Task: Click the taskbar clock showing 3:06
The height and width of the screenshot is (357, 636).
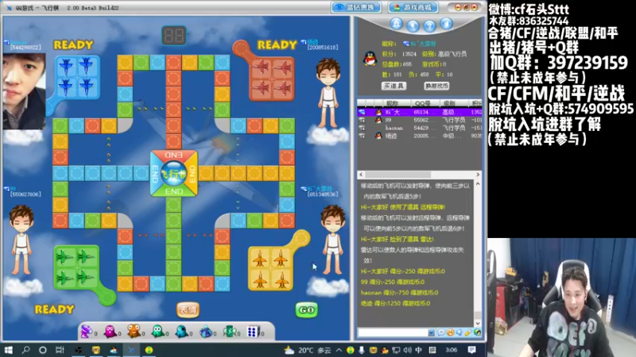Action: coord(451,350)
